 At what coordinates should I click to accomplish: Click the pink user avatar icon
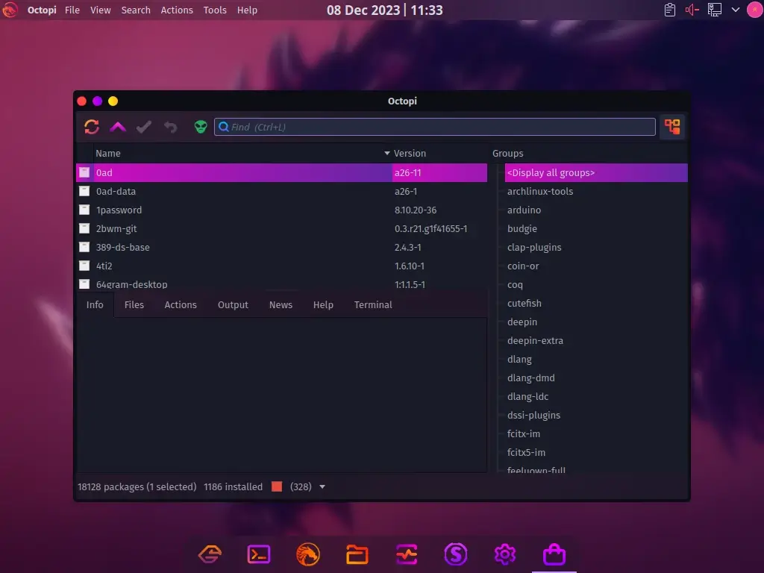(755, 10)
